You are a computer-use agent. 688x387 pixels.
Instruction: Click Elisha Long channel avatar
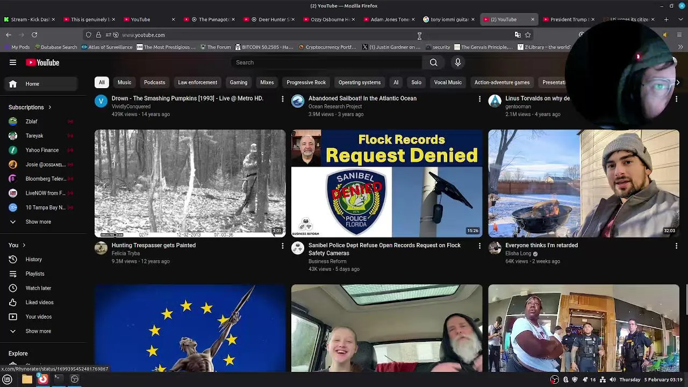click(494, 247)
